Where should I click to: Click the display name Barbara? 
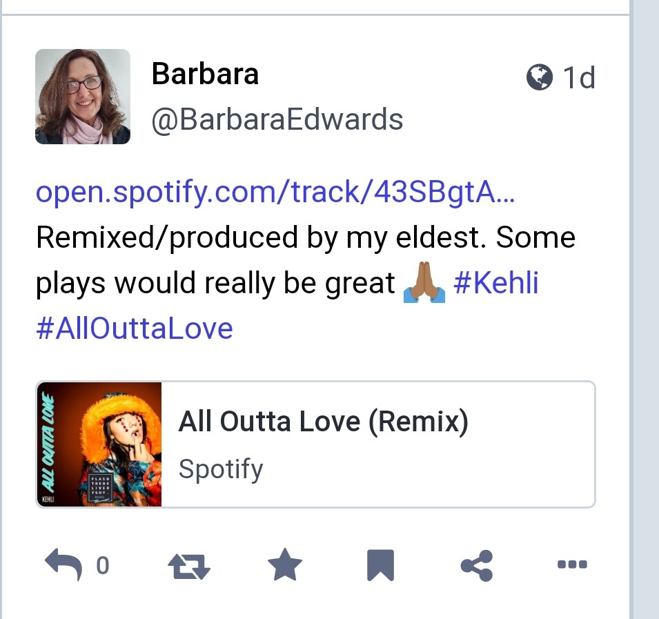tap(205, 74)
